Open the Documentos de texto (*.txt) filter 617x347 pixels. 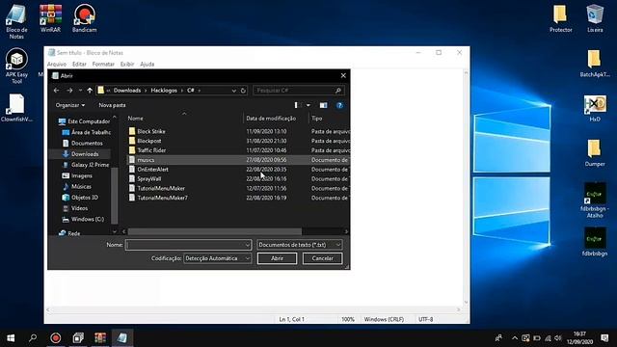300,245
